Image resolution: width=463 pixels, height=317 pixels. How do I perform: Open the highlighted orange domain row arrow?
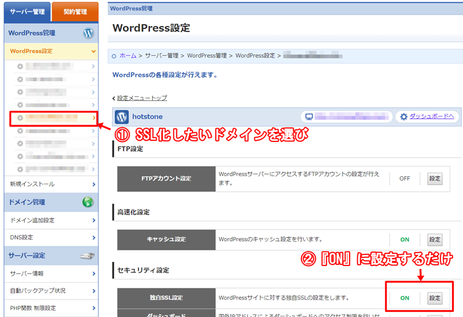[x=94, y=118]
